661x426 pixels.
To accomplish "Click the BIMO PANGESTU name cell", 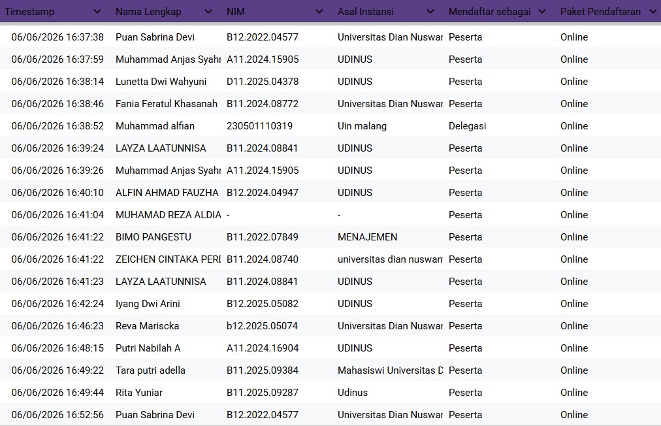I will (x=167, y=237).
